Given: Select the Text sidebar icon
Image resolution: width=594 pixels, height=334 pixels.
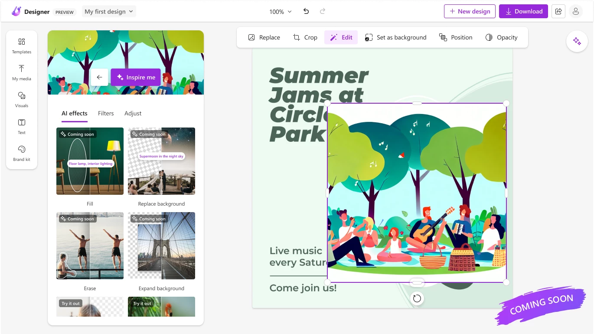Looking at the screenshot, I should click(x=21, y=126).
